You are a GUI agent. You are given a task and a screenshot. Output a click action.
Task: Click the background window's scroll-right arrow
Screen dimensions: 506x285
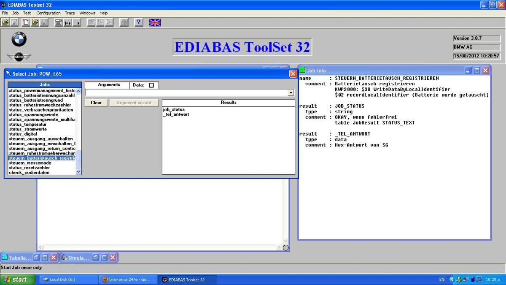pos(279,247)
